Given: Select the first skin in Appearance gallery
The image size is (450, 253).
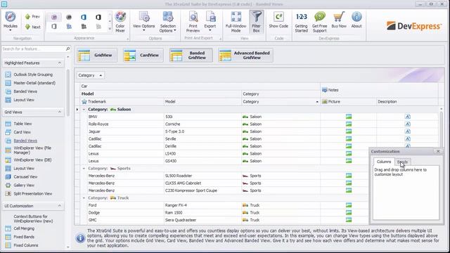Looking at the screenshot, I should pos(54,17).
